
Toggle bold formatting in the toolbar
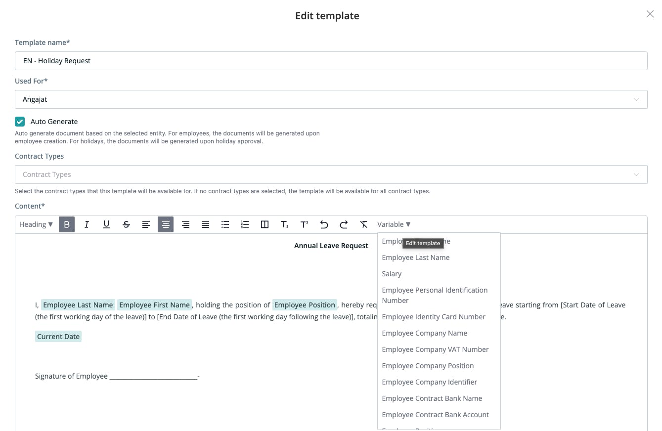pyautogui.click(x=67, y=224)
